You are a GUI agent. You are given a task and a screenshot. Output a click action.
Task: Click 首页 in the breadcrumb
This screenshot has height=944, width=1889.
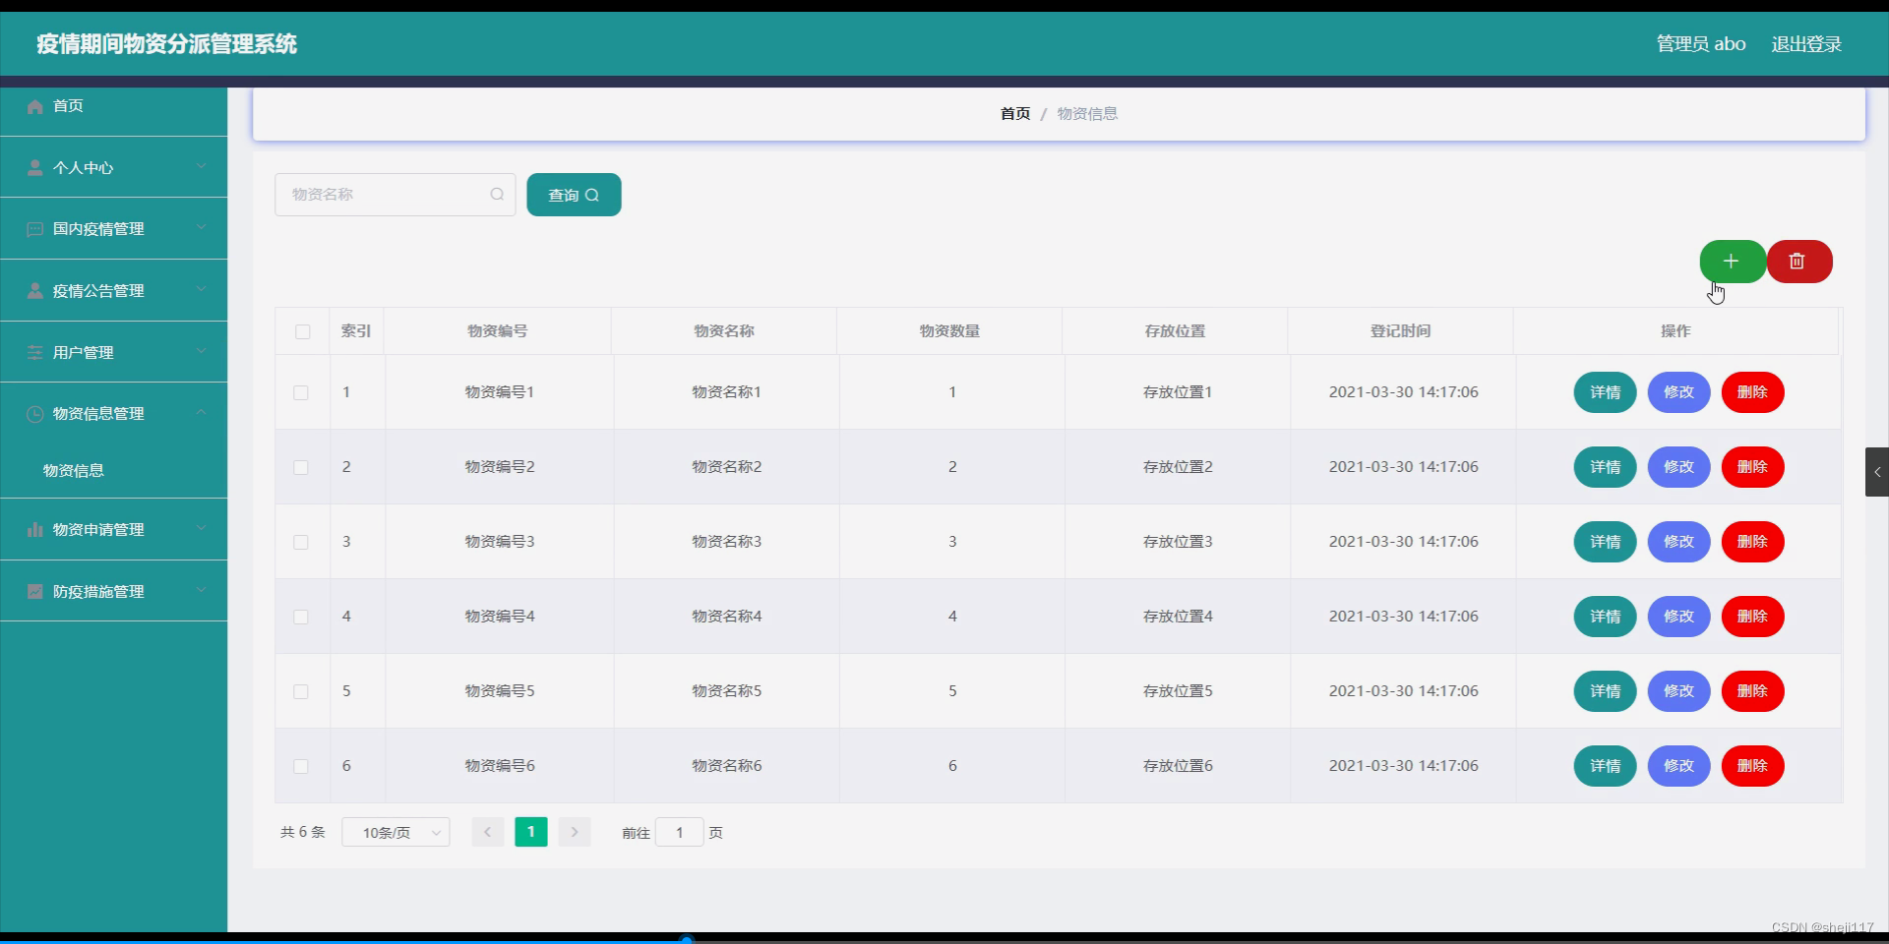(1015, 114)
